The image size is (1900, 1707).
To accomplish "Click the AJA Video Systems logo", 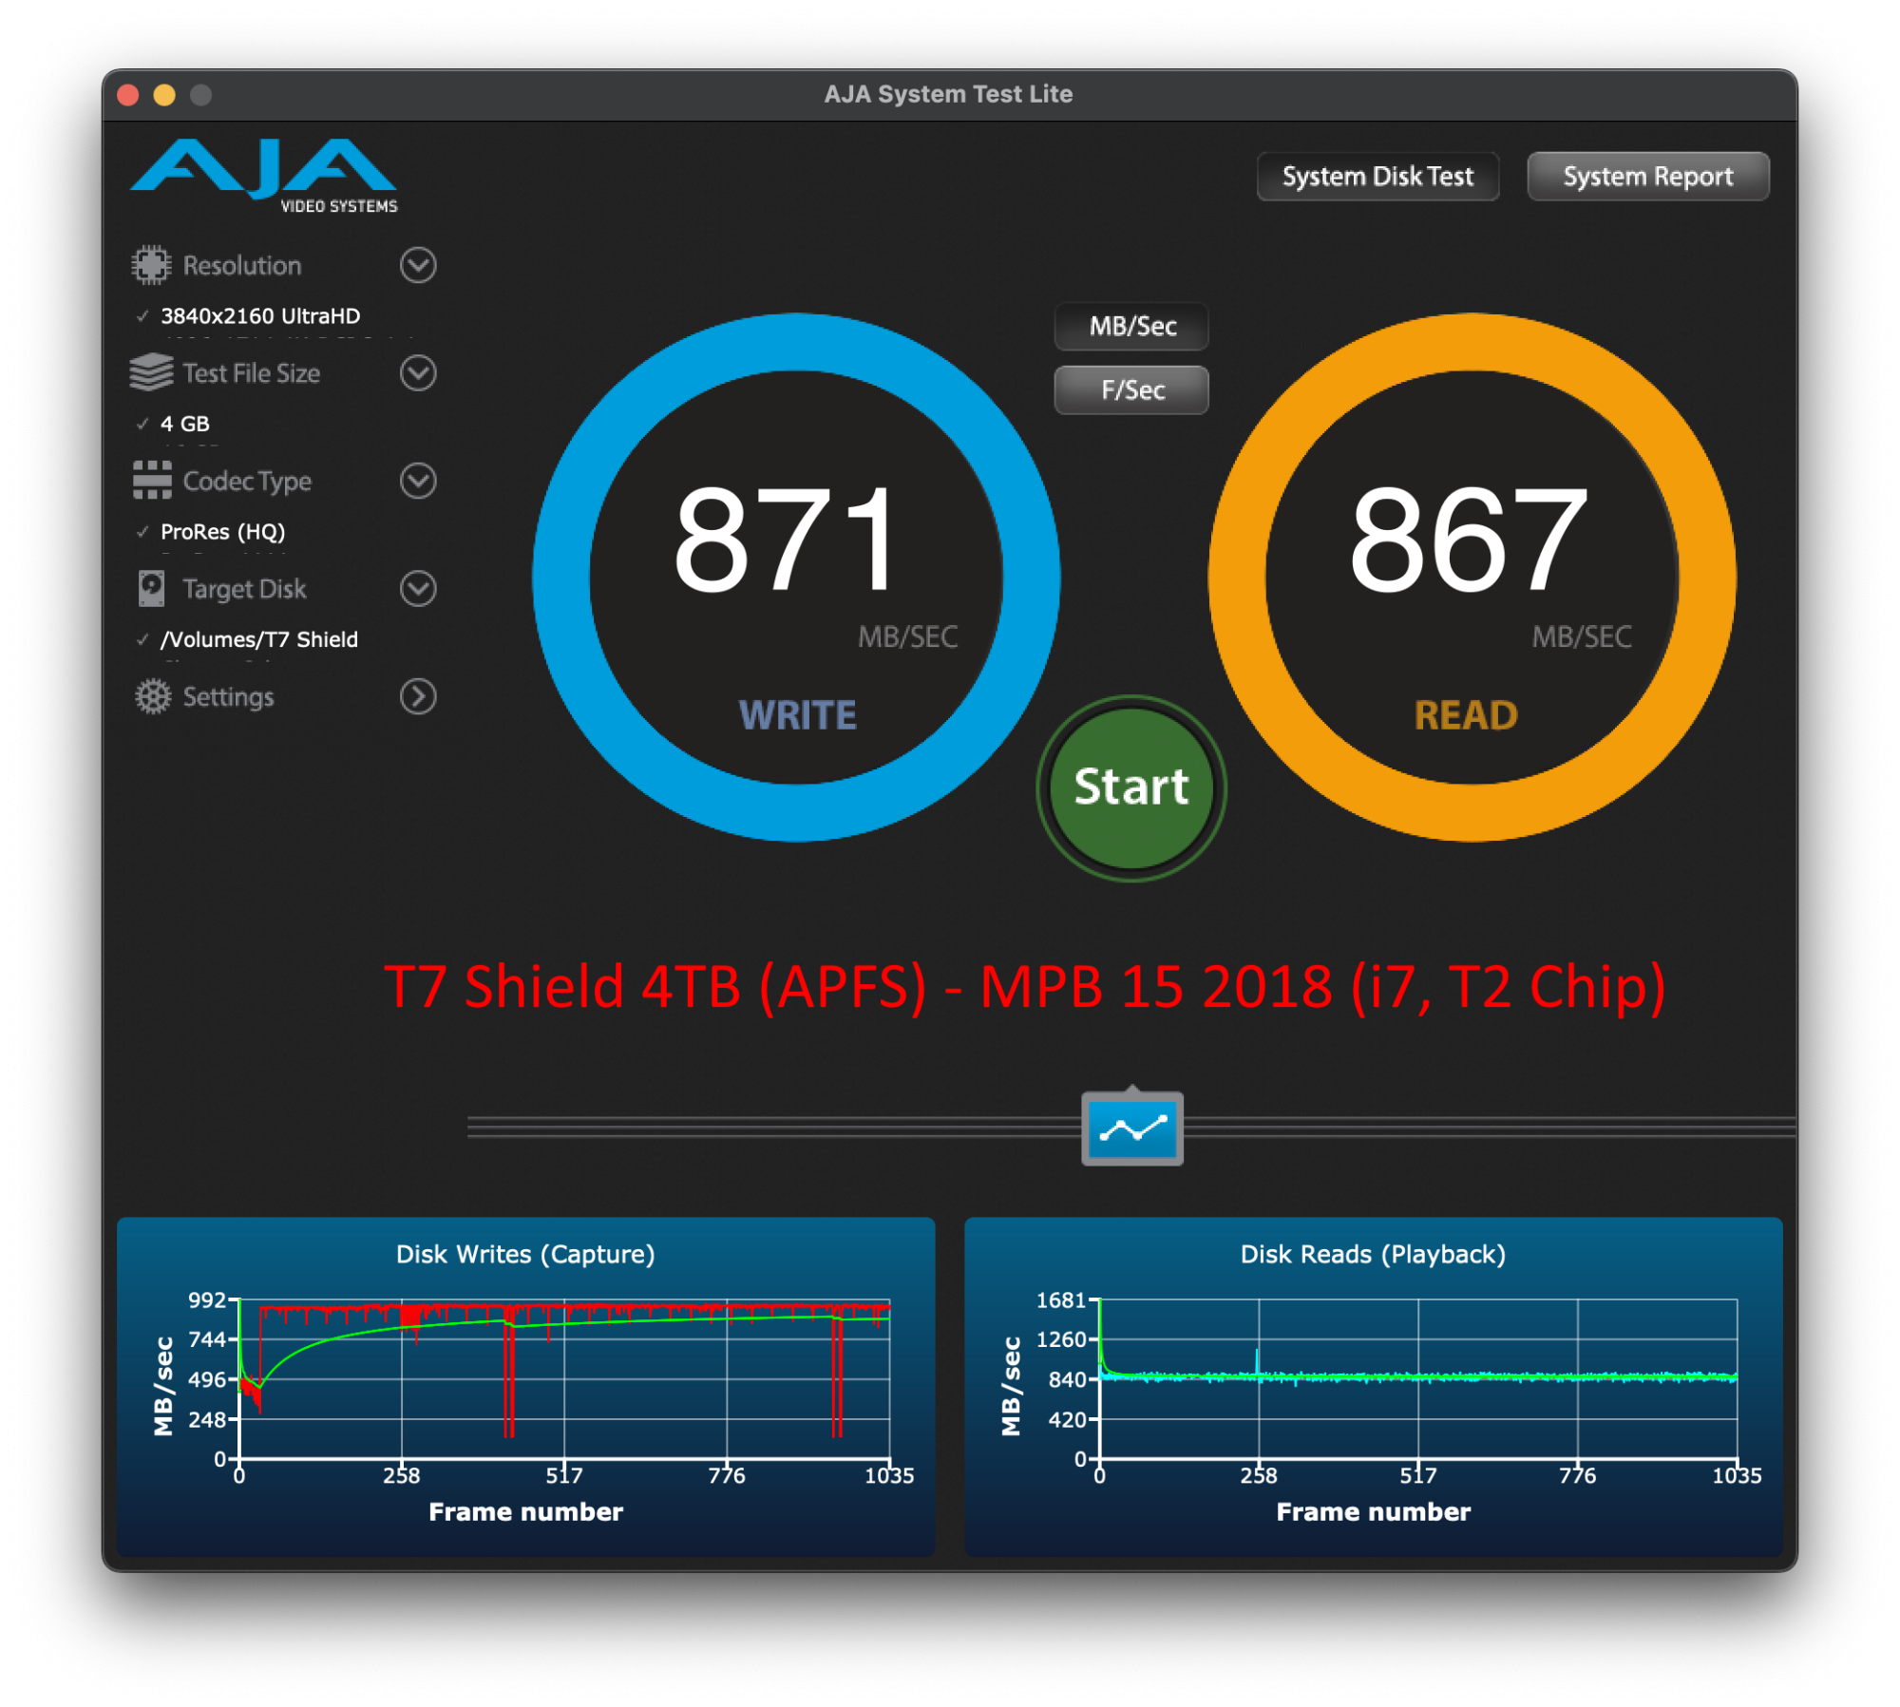I will click(x=264, y=176).
